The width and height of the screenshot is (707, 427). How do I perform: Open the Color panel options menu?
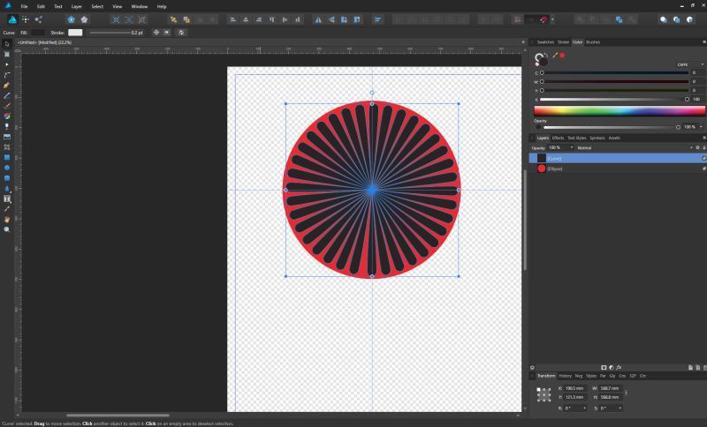point(703,42)
